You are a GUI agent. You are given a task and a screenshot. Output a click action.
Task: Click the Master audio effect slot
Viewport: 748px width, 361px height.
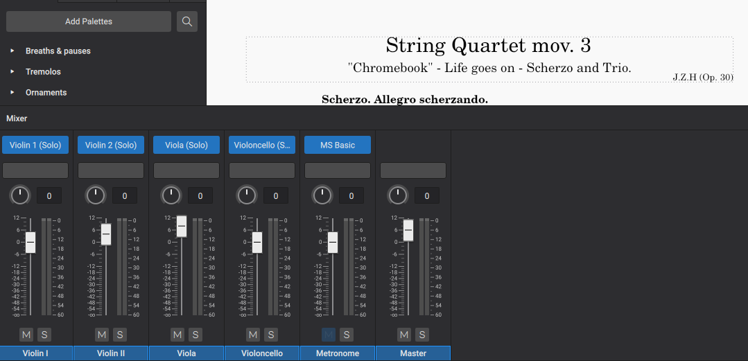413,170
